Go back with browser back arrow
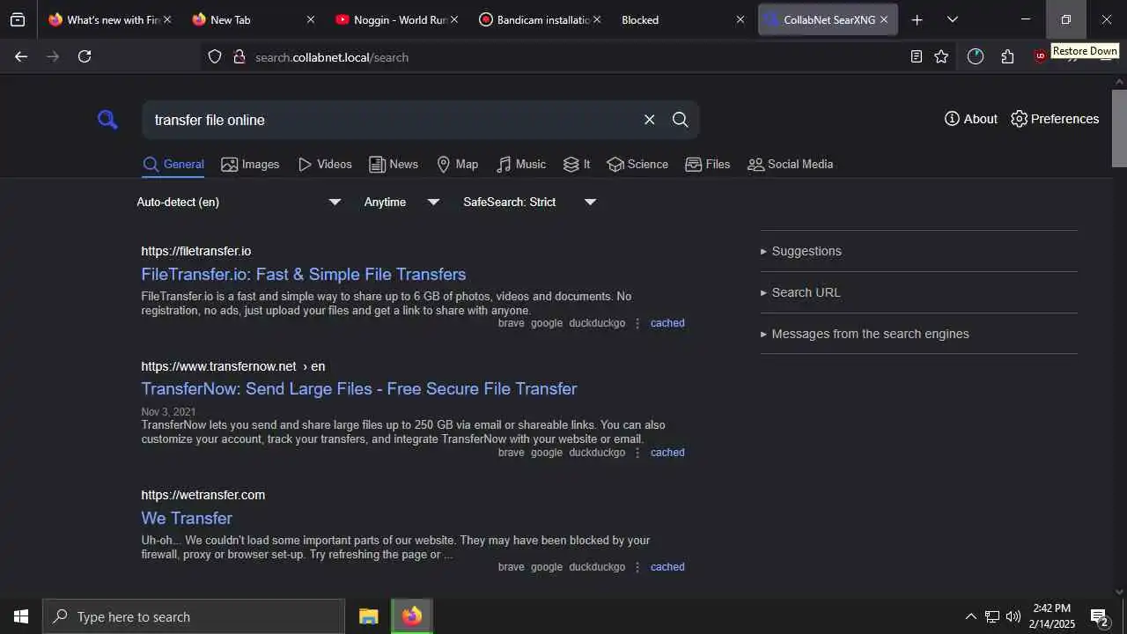This screenshot has width=1127, height=634. pos(21,56)
